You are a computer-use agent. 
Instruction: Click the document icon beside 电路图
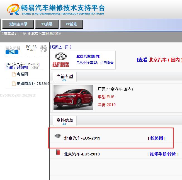14,74
